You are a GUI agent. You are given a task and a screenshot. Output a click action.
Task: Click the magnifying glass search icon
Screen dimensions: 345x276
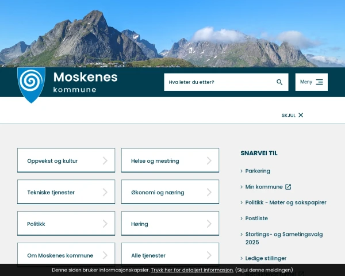[x=279, y=82]
